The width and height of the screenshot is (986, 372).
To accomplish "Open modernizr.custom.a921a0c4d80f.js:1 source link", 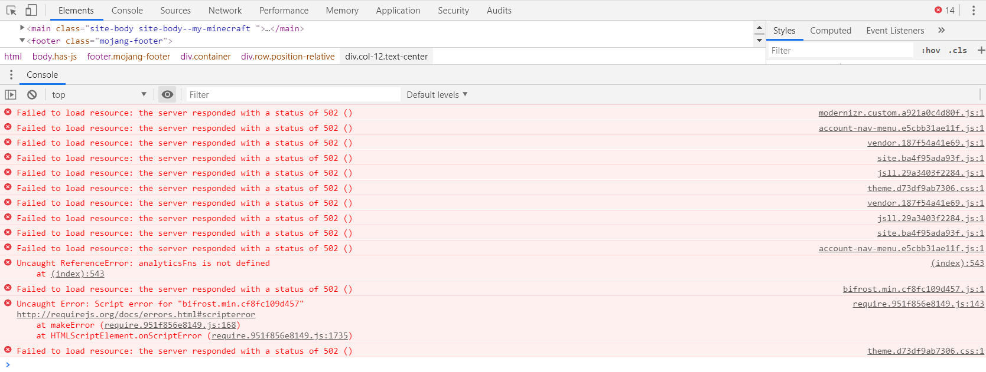I will [x=901, y=113].
